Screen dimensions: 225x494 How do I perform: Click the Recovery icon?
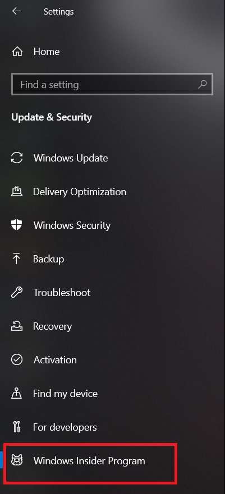point(17,326)
